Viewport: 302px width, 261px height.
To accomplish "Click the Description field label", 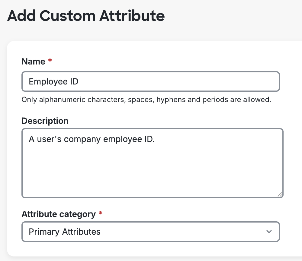I will coord(45,121).
